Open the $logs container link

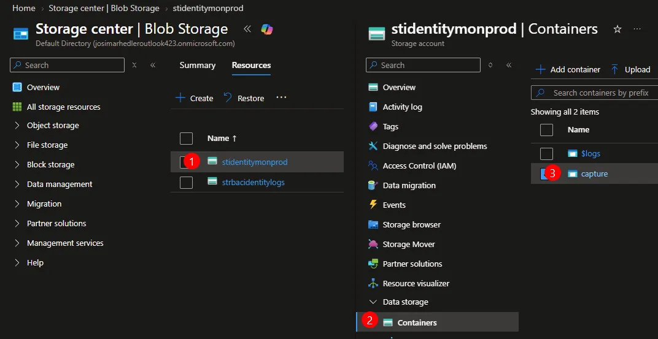coord(590,154)
